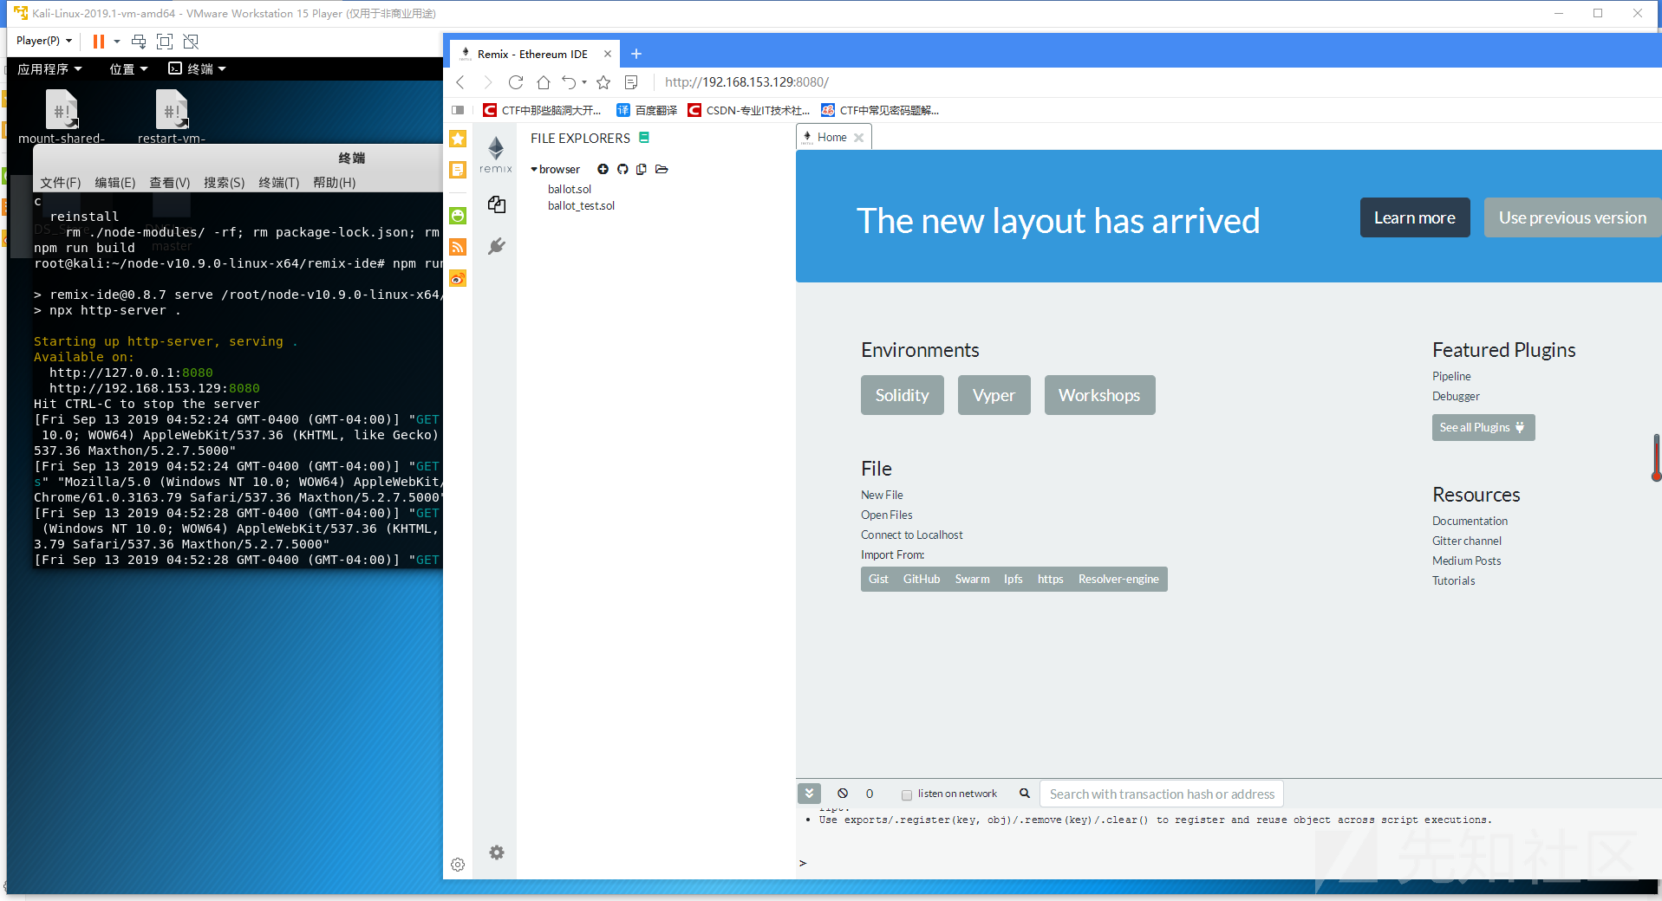The width and height of the screenshot is (1662, 901).
Task: Select the Solidity environment
Action: [x=903, y=395]
